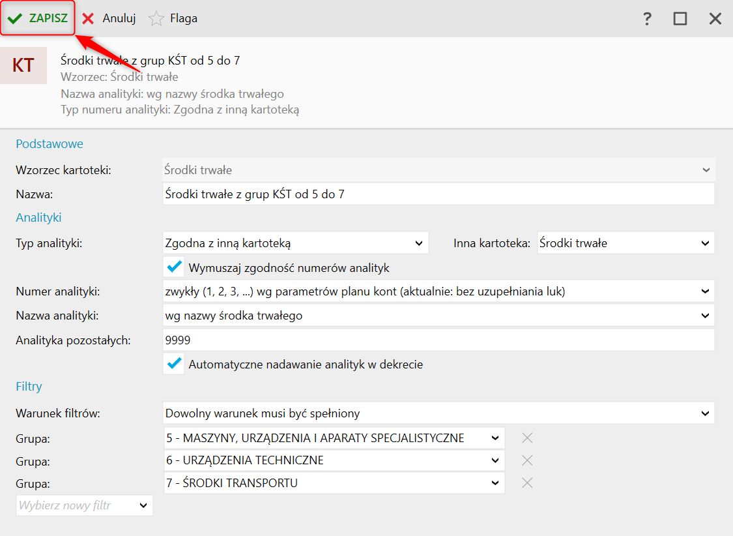Click the KT cardfile icon

(x=23, y=65)
